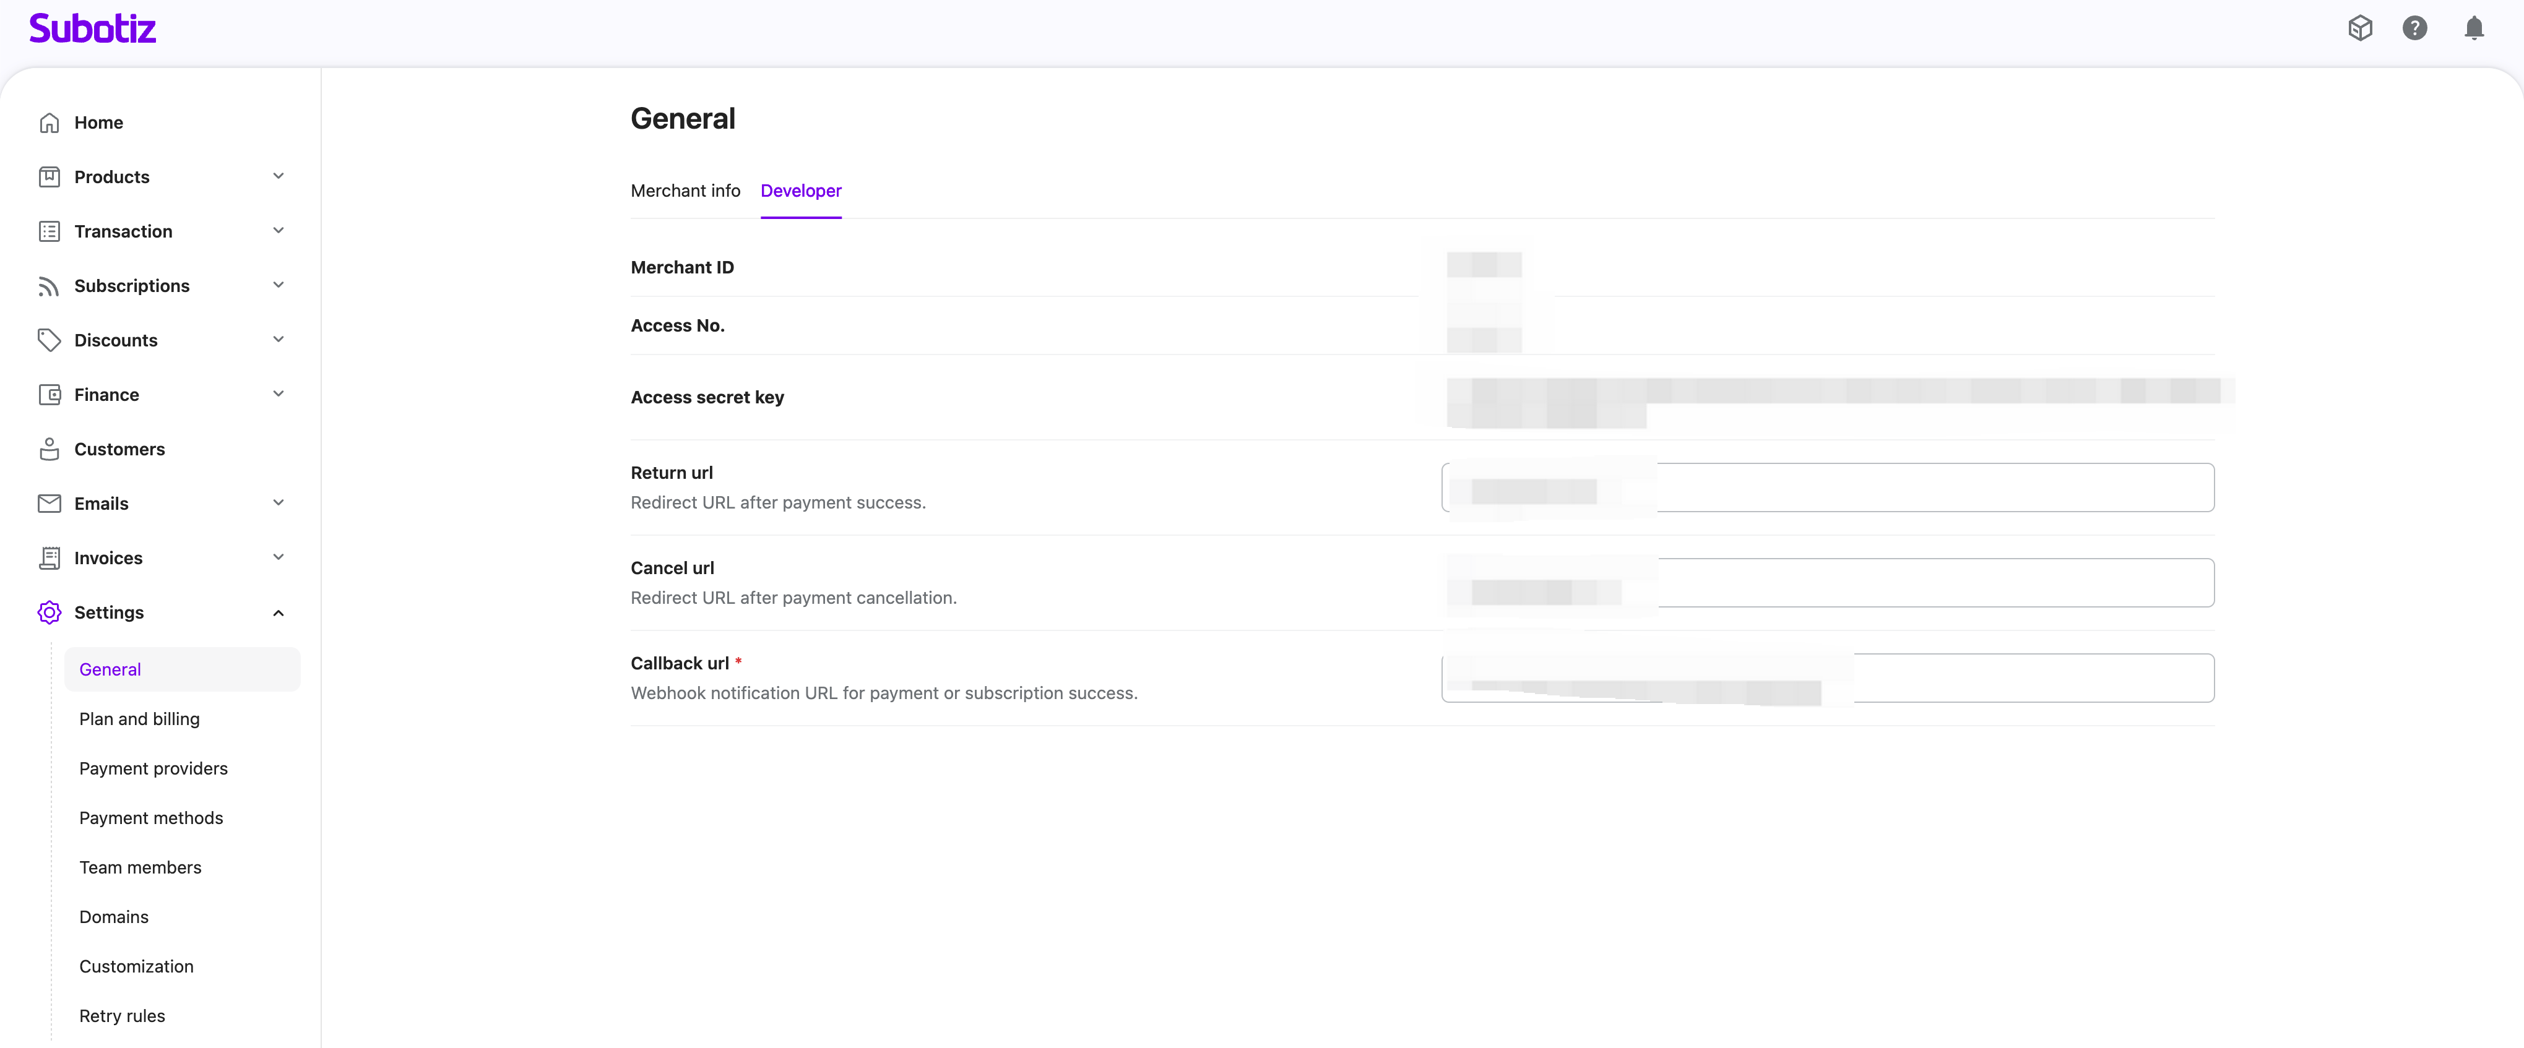Expand the Transaction submenu arrow
Screen dimensions: 2524x1048
tap(279, 231)
